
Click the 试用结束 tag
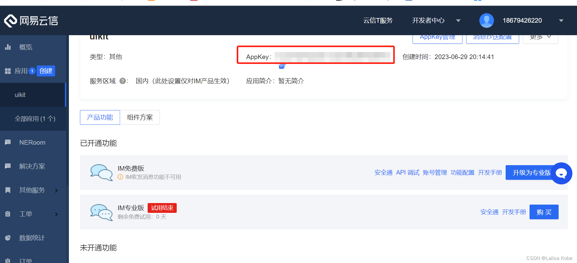pos(162,208)
